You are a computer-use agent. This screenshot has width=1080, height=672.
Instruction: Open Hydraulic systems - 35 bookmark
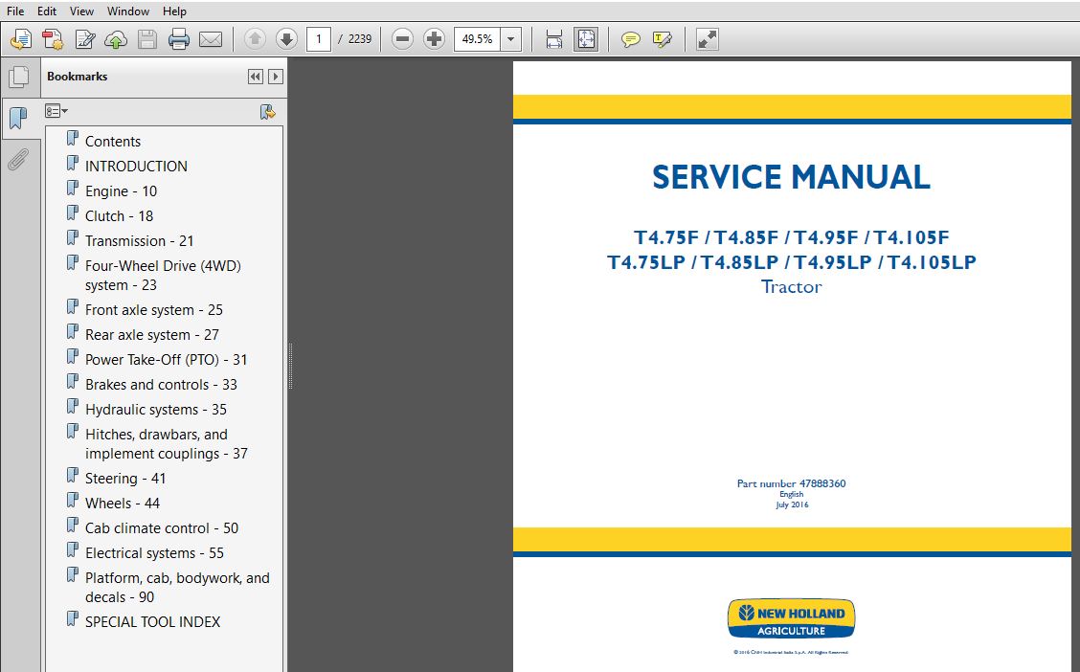156,409
